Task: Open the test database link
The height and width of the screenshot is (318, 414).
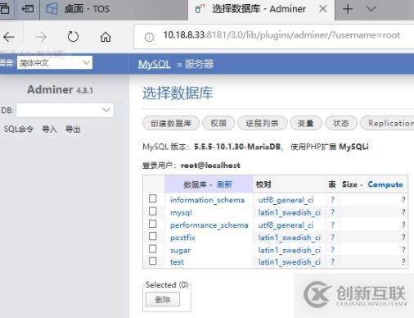Action: coord(177,262)
